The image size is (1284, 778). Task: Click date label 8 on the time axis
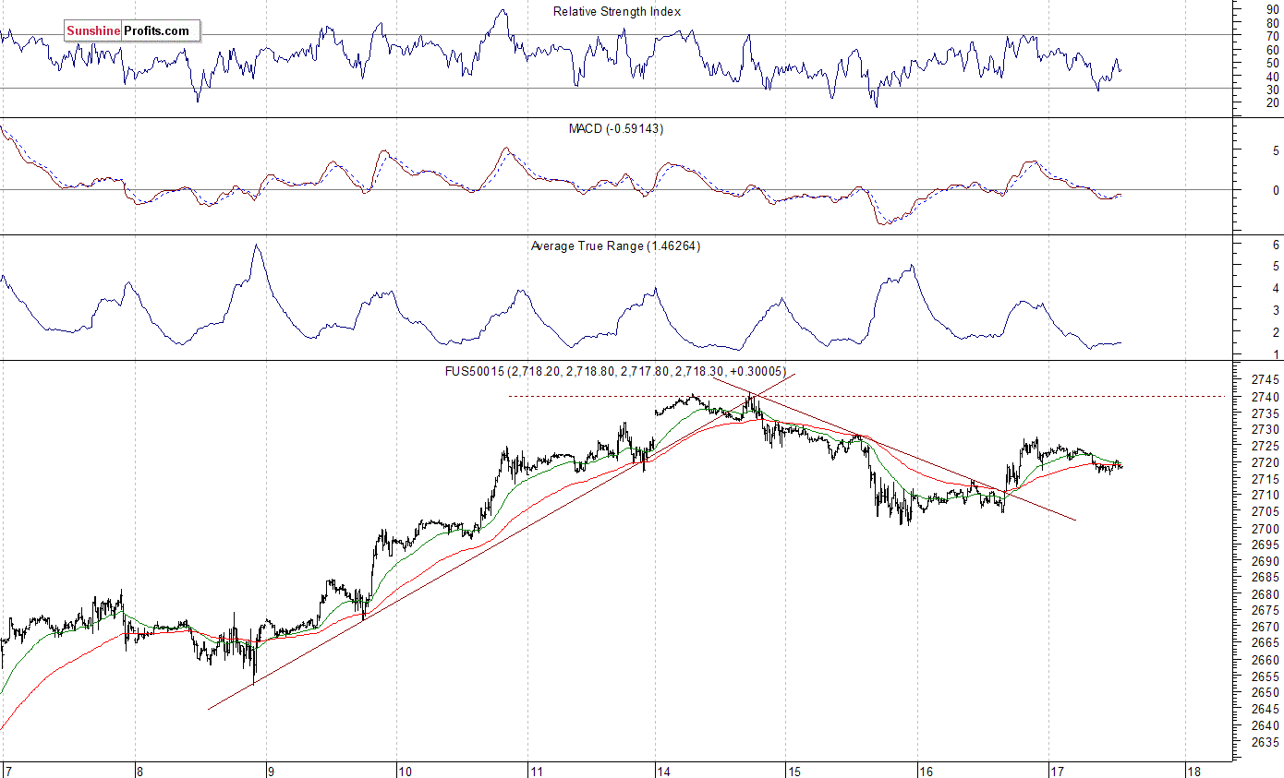(139, 772)
